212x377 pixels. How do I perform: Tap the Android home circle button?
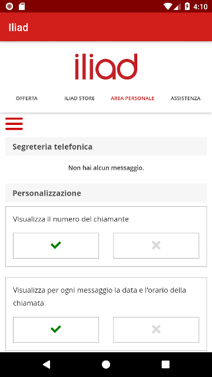point(106,365)
